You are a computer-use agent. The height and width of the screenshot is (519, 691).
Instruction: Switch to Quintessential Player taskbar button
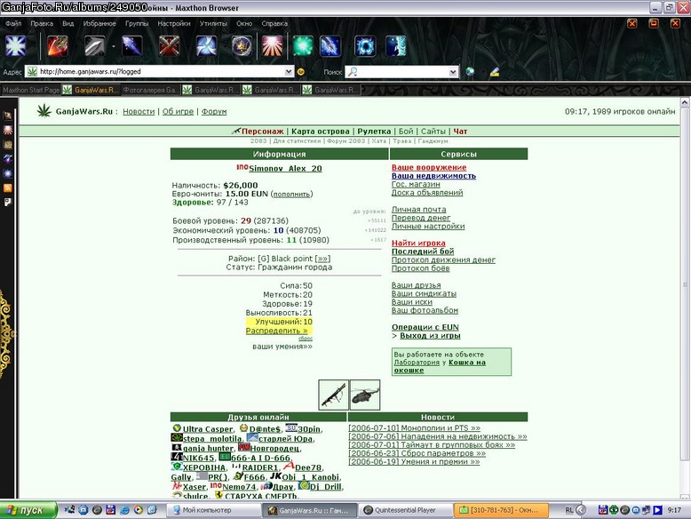tap(404, 510)
